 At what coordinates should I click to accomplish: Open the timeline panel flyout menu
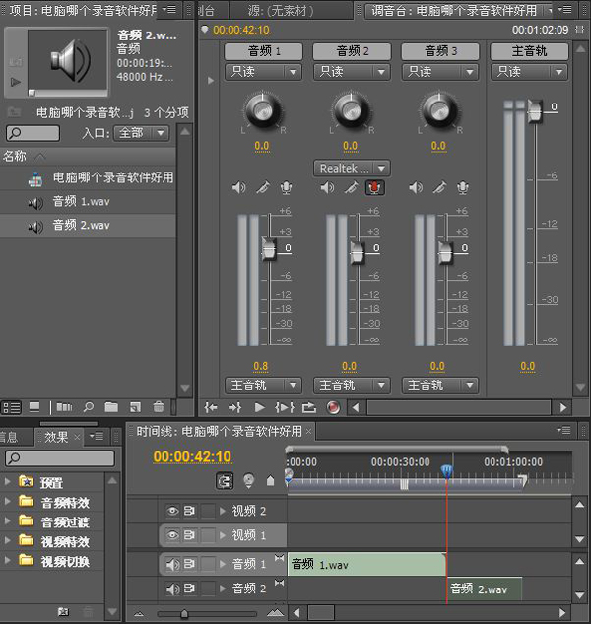click(x=564, y=430)
